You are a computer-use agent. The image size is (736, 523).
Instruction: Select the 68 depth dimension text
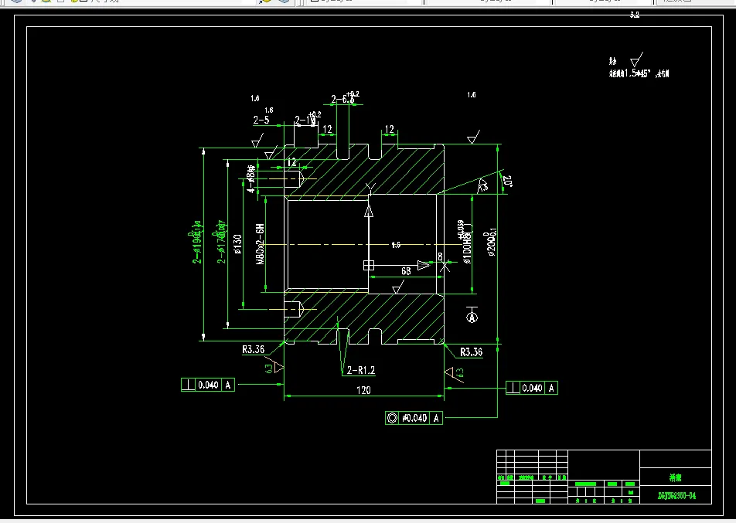406,271
